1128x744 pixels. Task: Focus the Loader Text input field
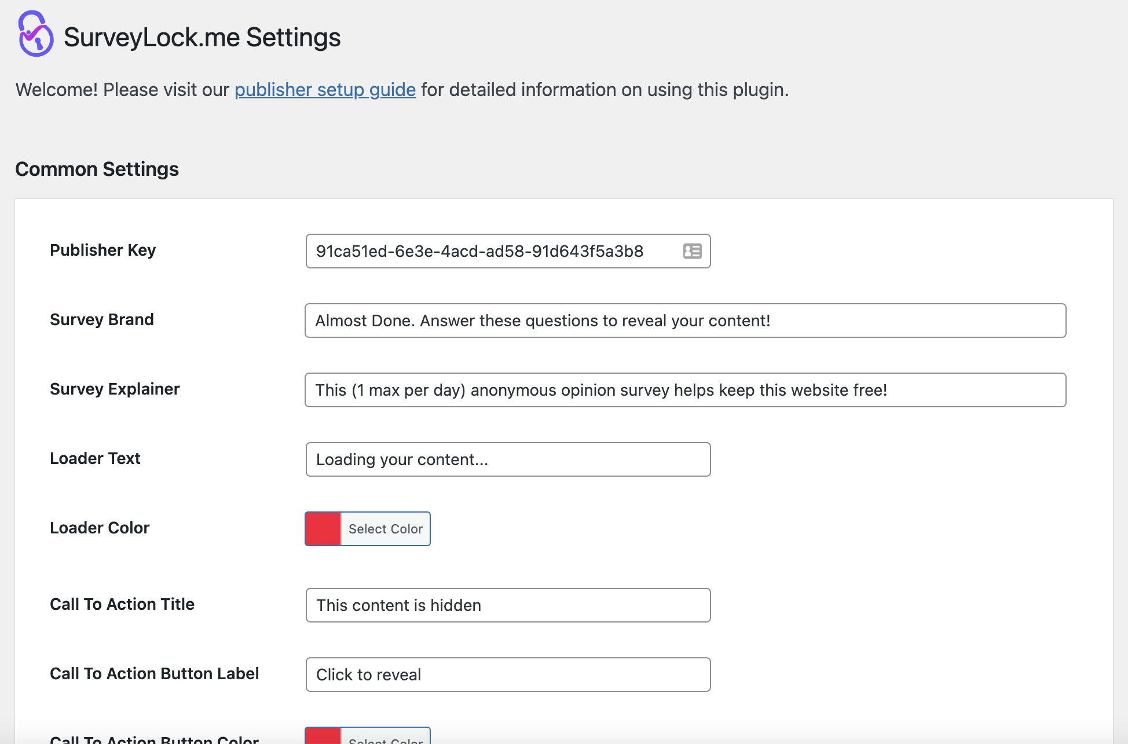508,459
